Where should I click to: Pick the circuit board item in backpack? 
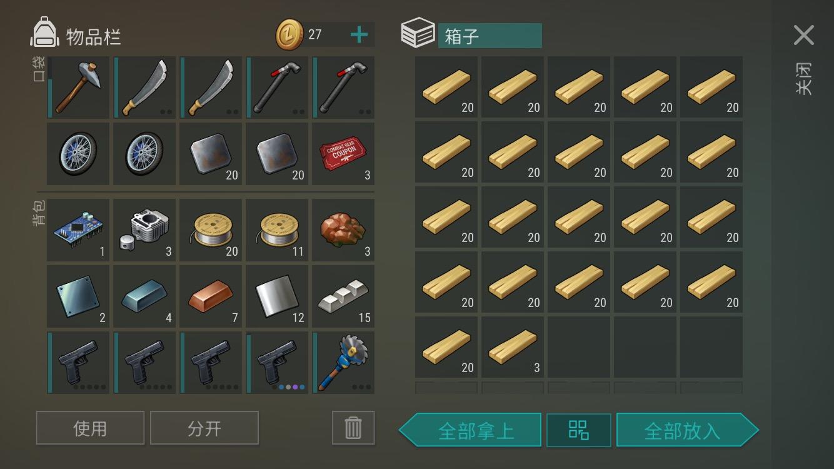[x=79, y=230]
